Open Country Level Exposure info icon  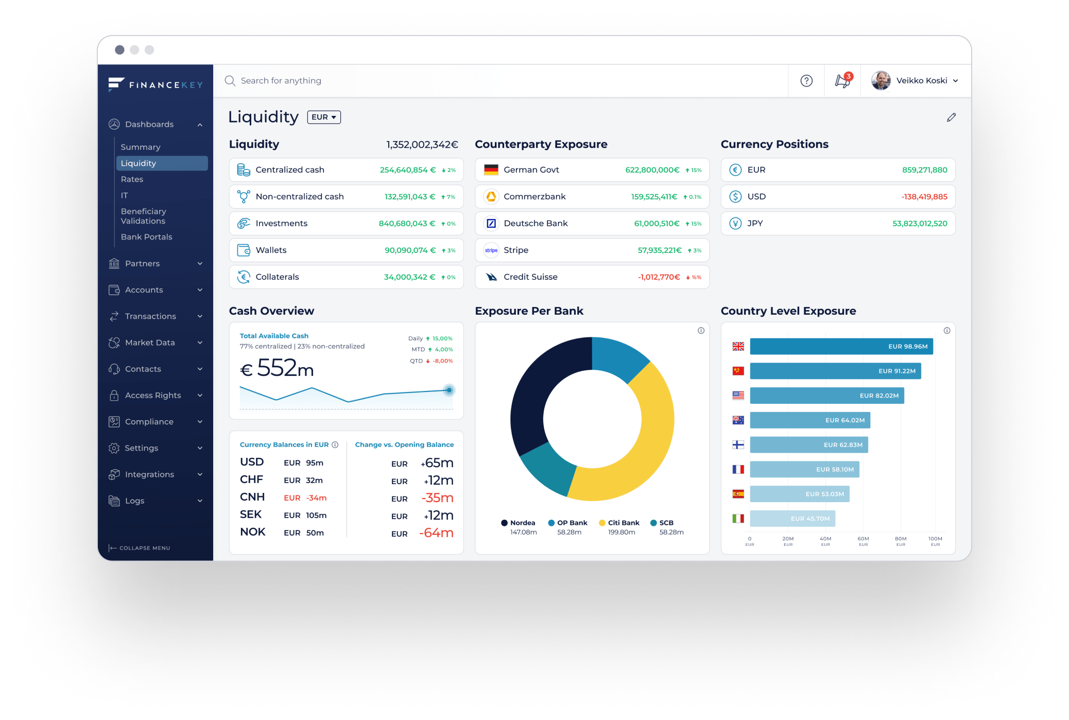coord(947,331)
